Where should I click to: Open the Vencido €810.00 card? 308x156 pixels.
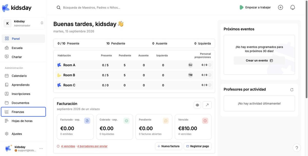[193, 127]
